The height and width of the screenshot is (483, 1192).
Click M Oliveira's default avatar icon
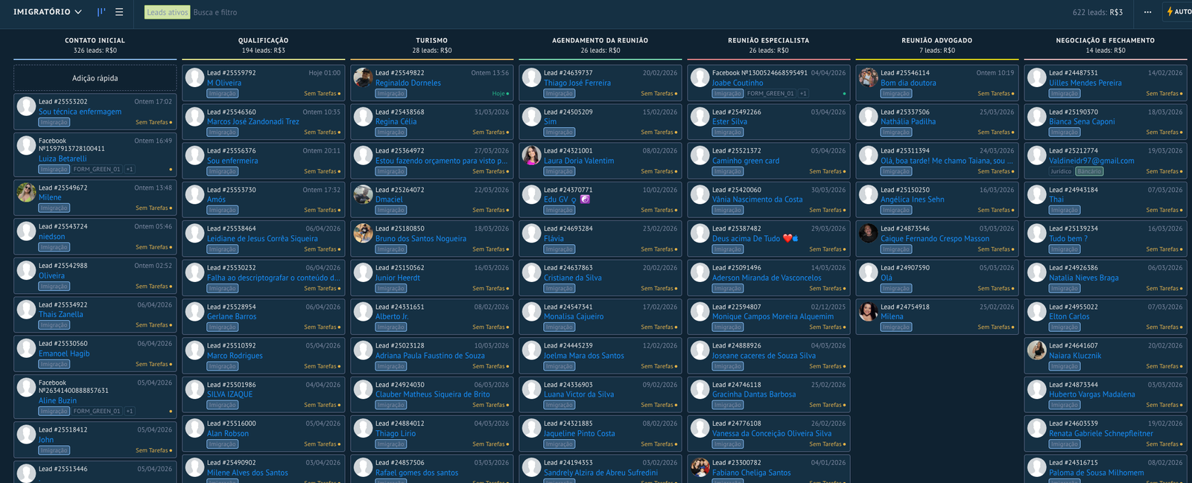click(194, 77)
